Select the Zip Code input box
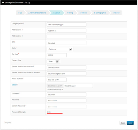This screenshot has width=138, height=130. pos(57,55)
